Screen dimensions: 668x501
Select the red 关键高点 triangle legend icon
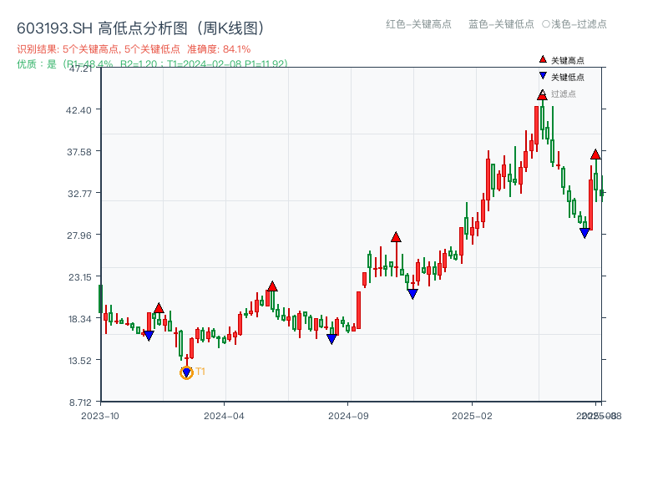[542, 59]
